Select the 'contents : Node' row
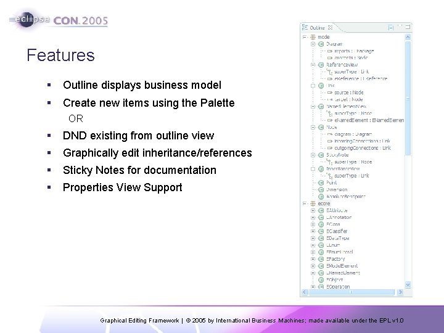 (347, 58)
